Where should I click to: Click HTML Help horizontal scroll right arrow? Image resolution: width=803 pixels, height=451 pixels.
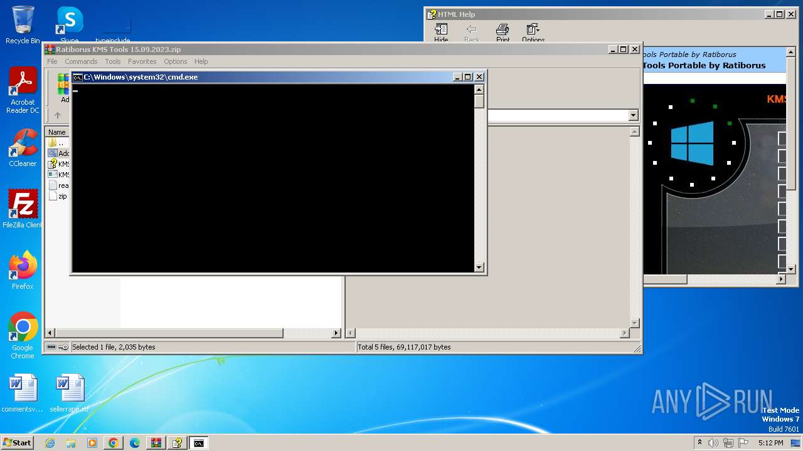pos(781,279)
